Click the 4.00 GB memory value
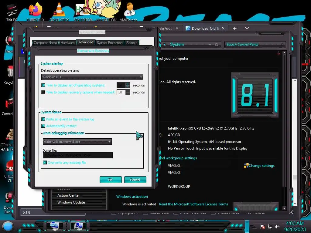 (x=174, y=135)
